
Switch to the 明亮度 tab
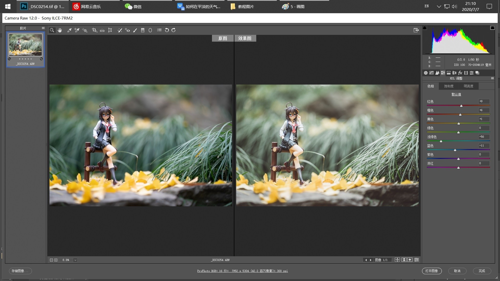468,86
